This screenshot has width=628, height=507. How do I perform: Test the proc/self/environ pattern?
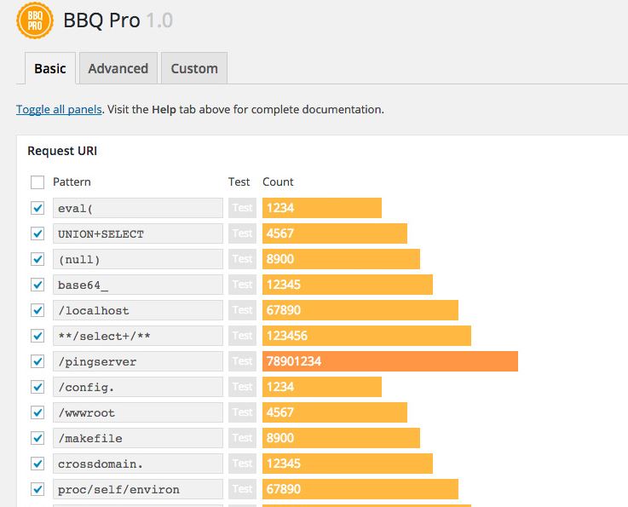(242, 489)
